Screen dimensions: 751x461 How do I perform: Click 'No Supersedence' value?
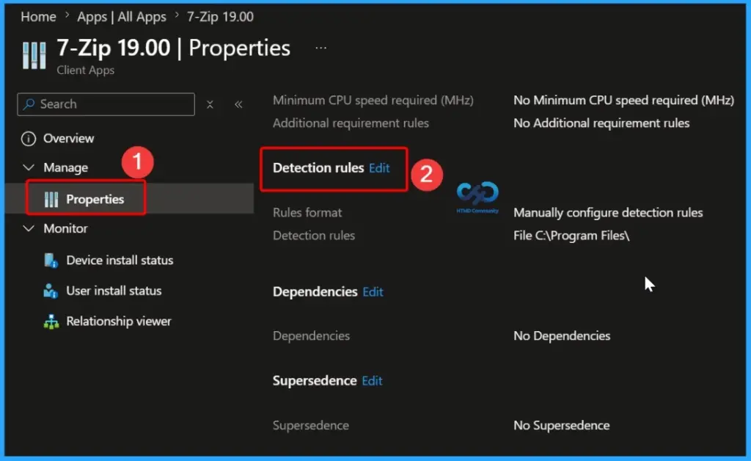coord(561,426)
